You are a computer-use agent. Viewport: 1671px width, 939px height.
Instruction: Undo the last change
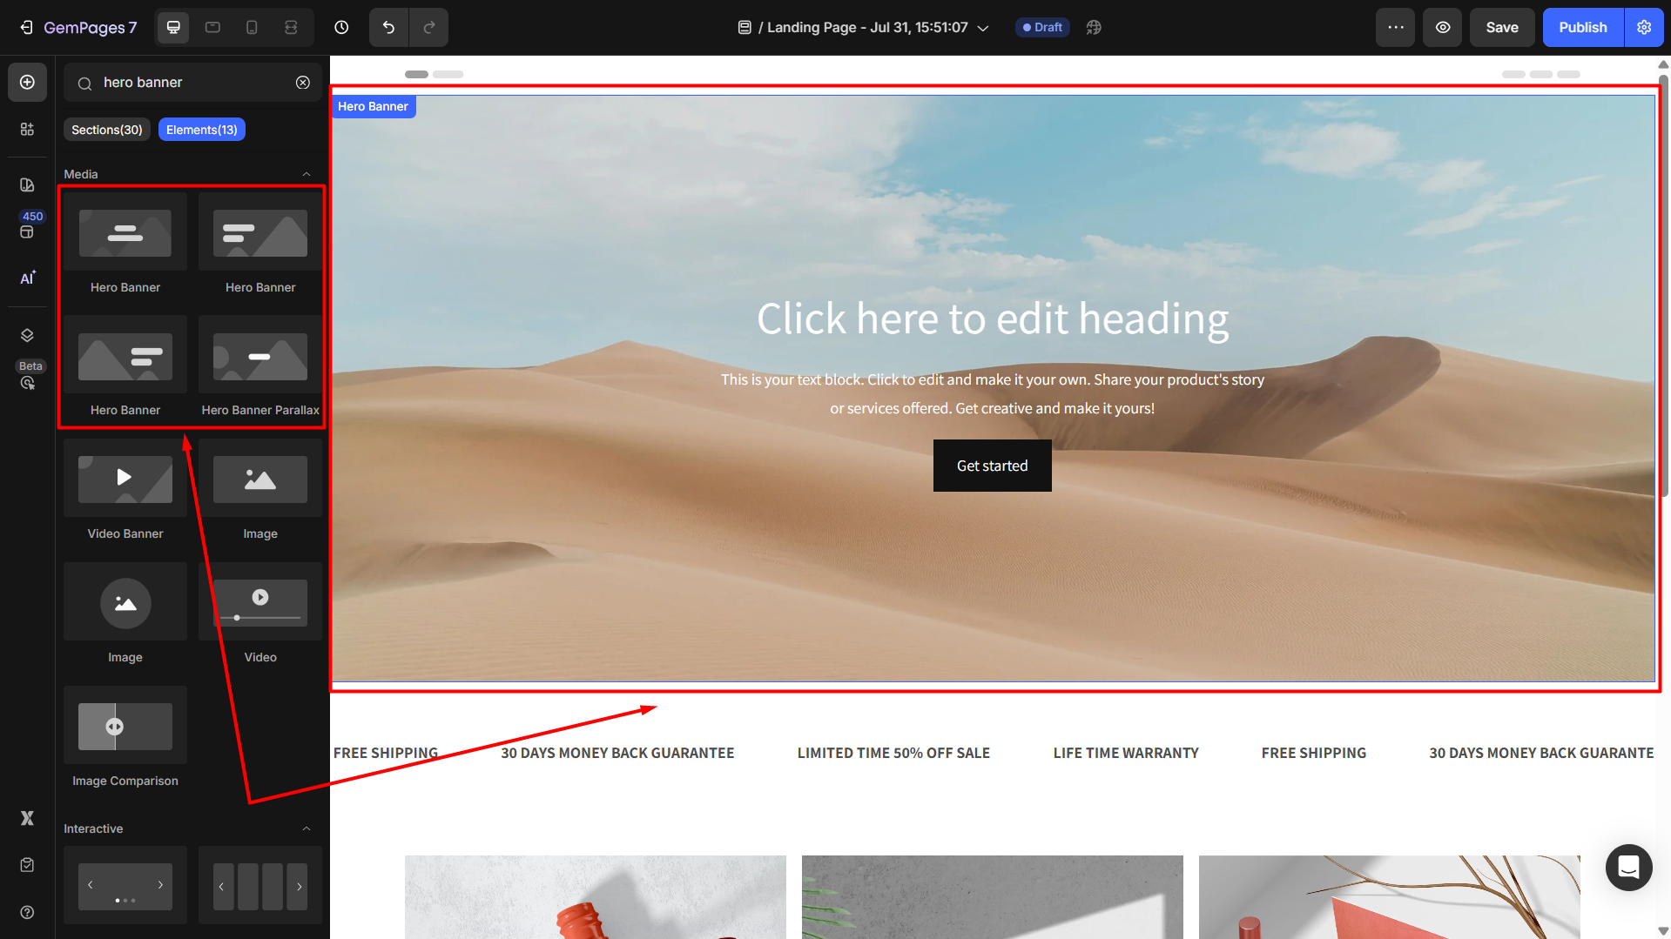tap(388, 28)
